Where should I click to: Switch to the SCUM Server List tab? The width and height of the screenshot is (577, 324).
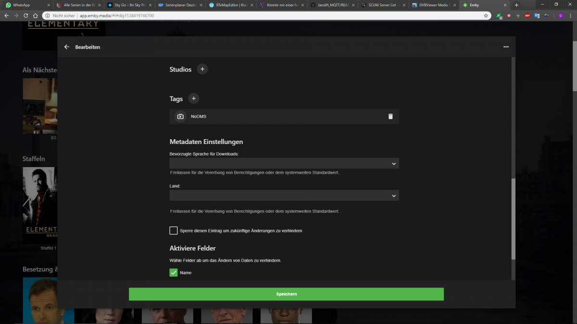point(384,5)
